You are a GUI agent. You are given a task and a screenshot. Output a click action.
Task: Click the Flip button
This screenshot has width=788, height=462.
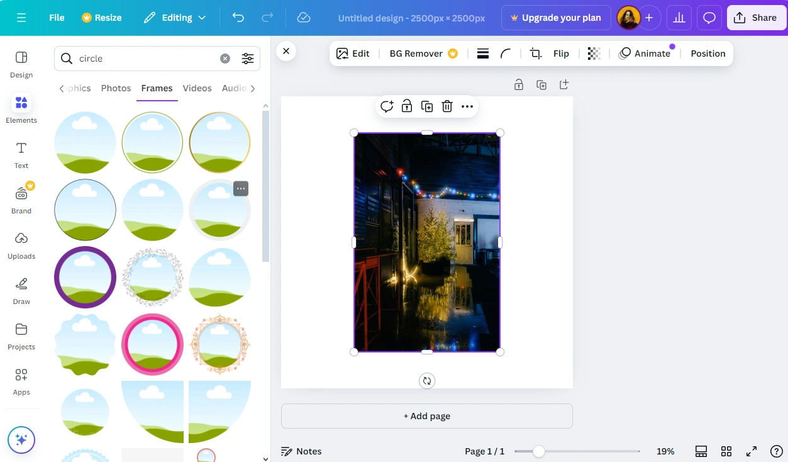coord(561,54)
